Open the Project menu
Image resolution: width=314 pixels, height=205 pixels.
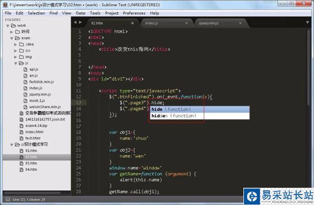112,13
